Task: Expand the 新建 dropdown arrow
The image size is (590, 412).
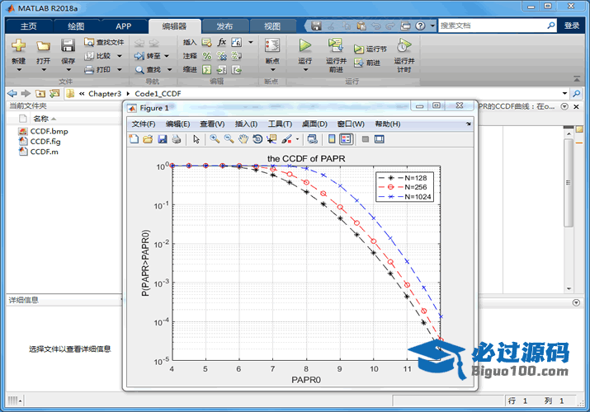Action: tap(19, 70)
